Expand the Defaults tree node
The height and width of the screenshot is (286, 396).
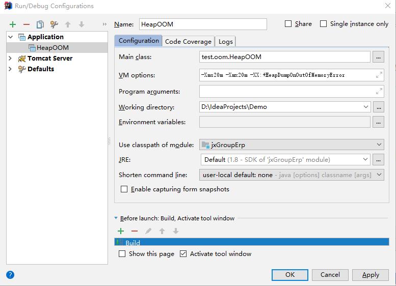pyautogui.click(x=10, y=69)
